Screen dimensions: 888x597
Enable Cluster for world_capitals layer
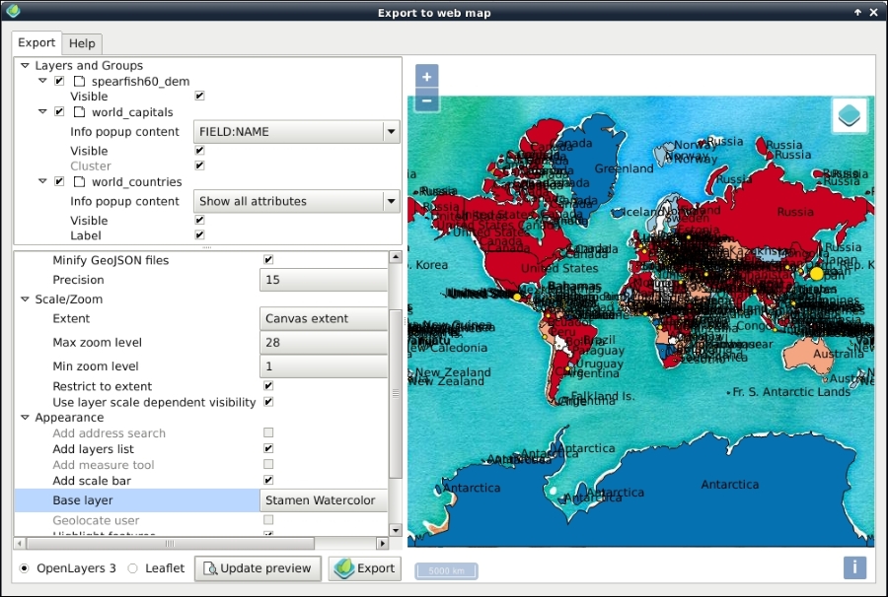pyautogui.click(x=199, y=166)
